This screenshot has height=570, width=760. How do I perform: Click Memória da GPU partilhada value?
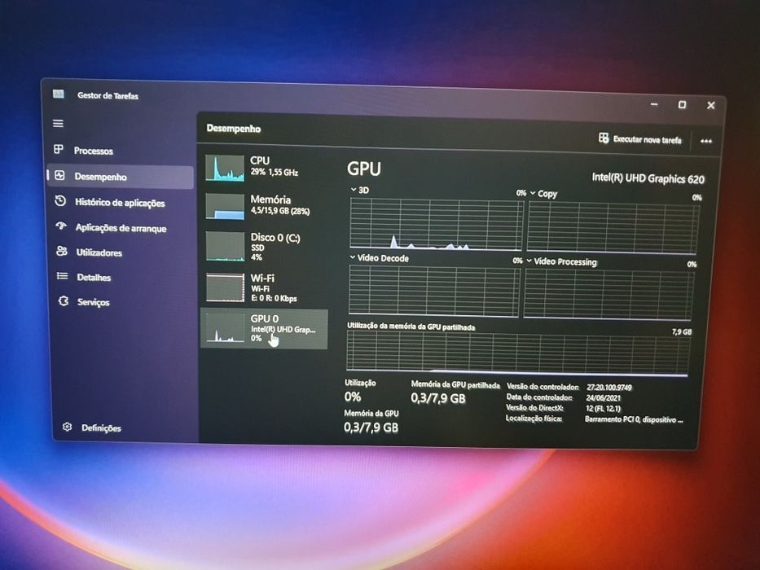438,398
